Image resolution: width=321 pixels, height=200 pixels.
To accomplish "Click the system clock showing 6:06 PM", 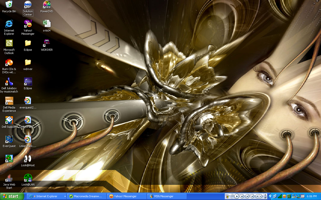I will point(312,196).
